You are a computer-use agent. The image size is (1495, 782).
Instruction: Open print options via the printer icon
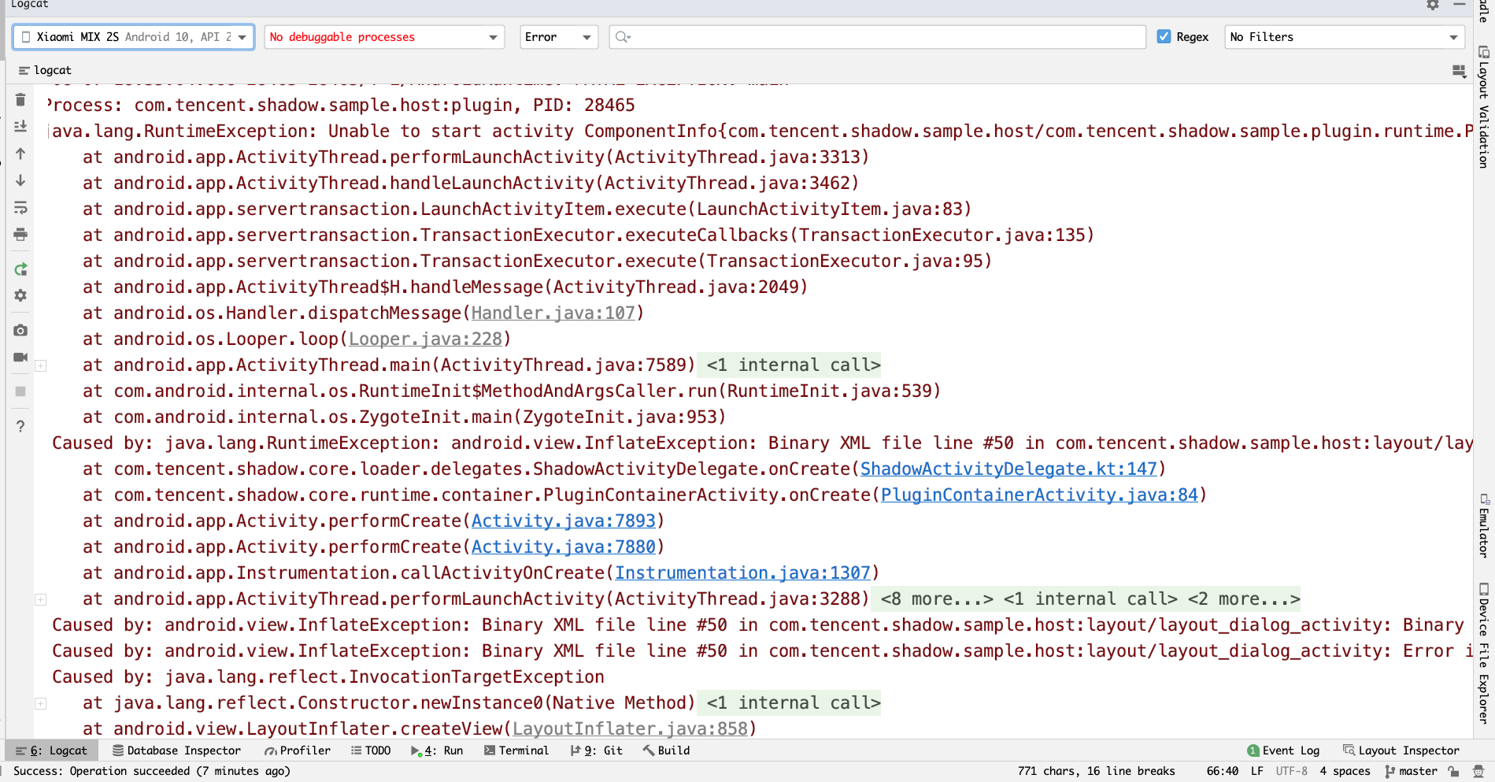20,234
